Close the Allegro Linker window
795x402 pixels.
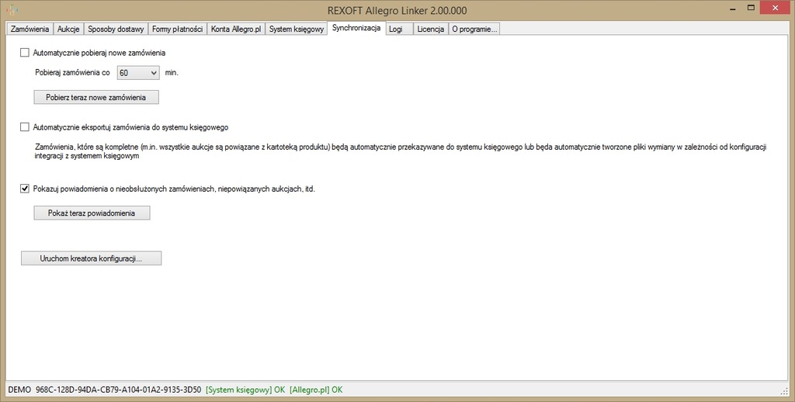pos(776,8)
